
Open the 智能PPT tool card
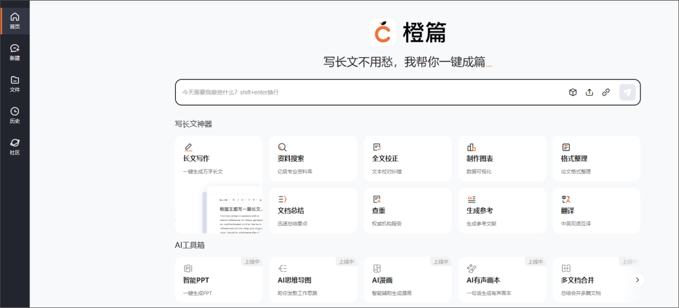pyautogui.click(x=218, y=280)
